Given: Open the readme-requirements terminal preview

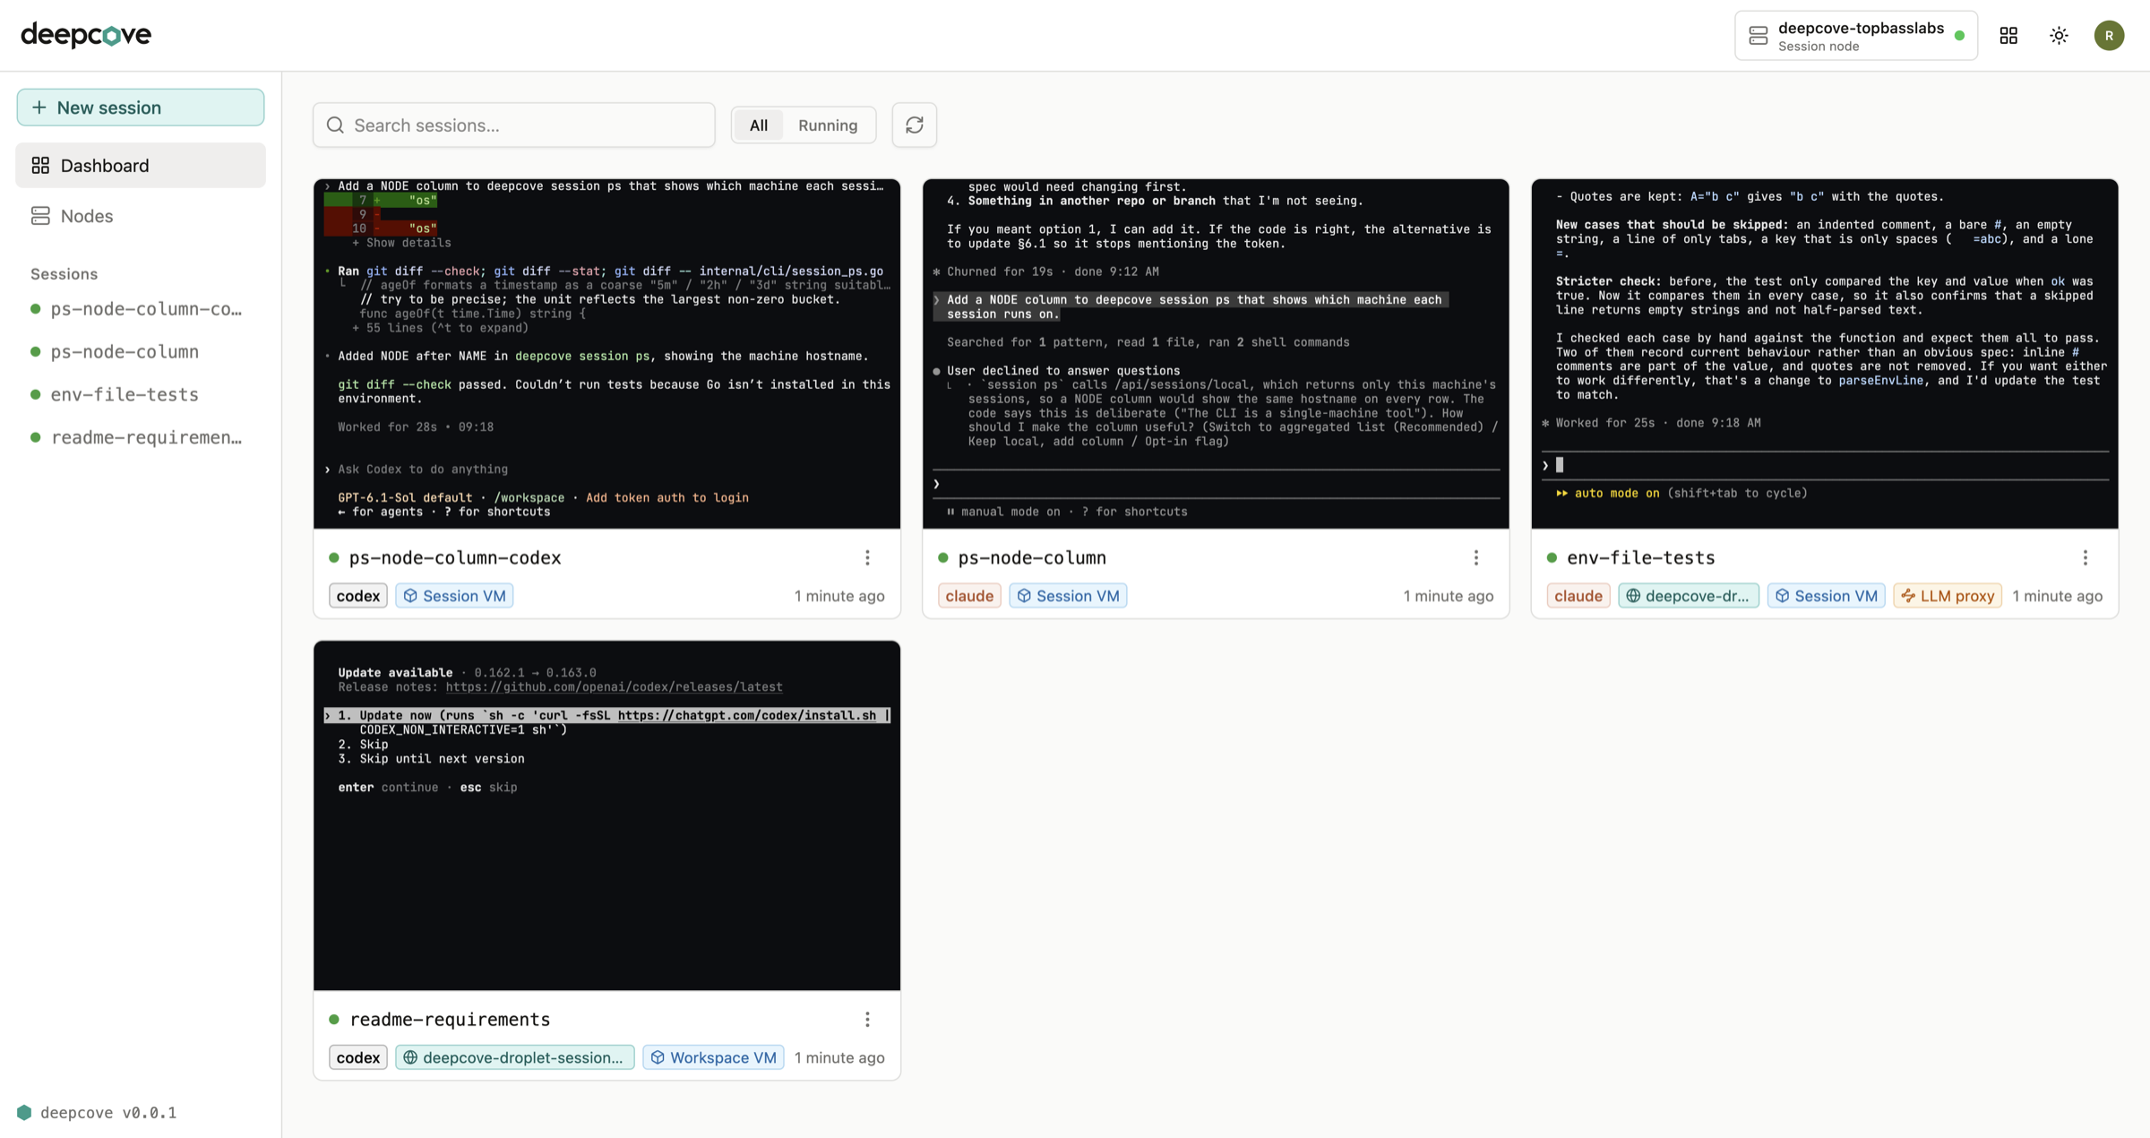Looking at the screenshot, I should pyautogui.click(x=607, y=815).
